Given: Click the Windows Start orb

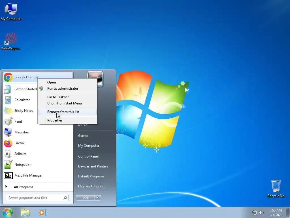Looking at the screenshot, I should [7, 212].
